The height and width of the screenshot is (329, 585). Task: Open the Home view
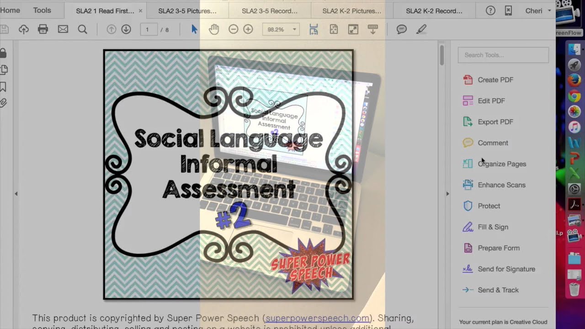pos(10,10)
